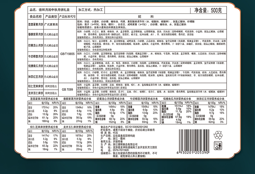Viewport: 255px width, 174px height.
Task: Select the sodium value 180mg
Action: pos(45,121)
